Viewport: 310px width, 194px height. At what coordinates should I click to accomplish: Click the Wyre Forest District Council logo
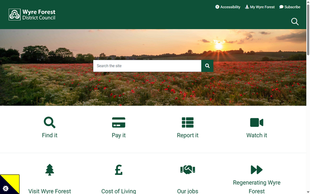(x=32, y=15)
